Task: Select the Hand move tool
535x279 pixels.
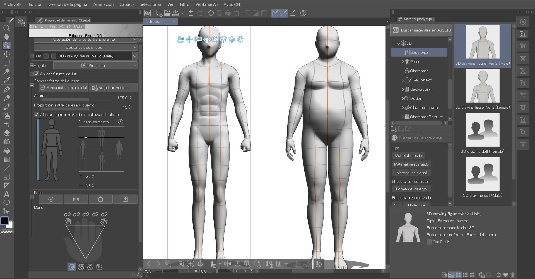Action: click(6, 37)
